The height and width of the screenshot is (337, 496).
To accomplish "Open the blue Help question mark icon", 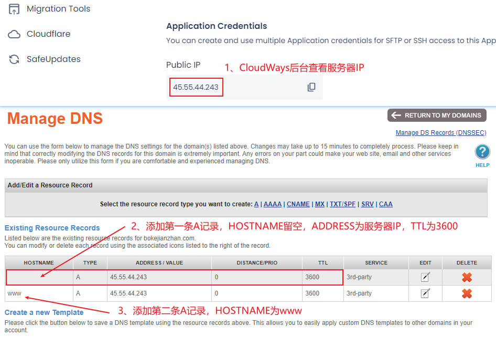I will 482,152.
